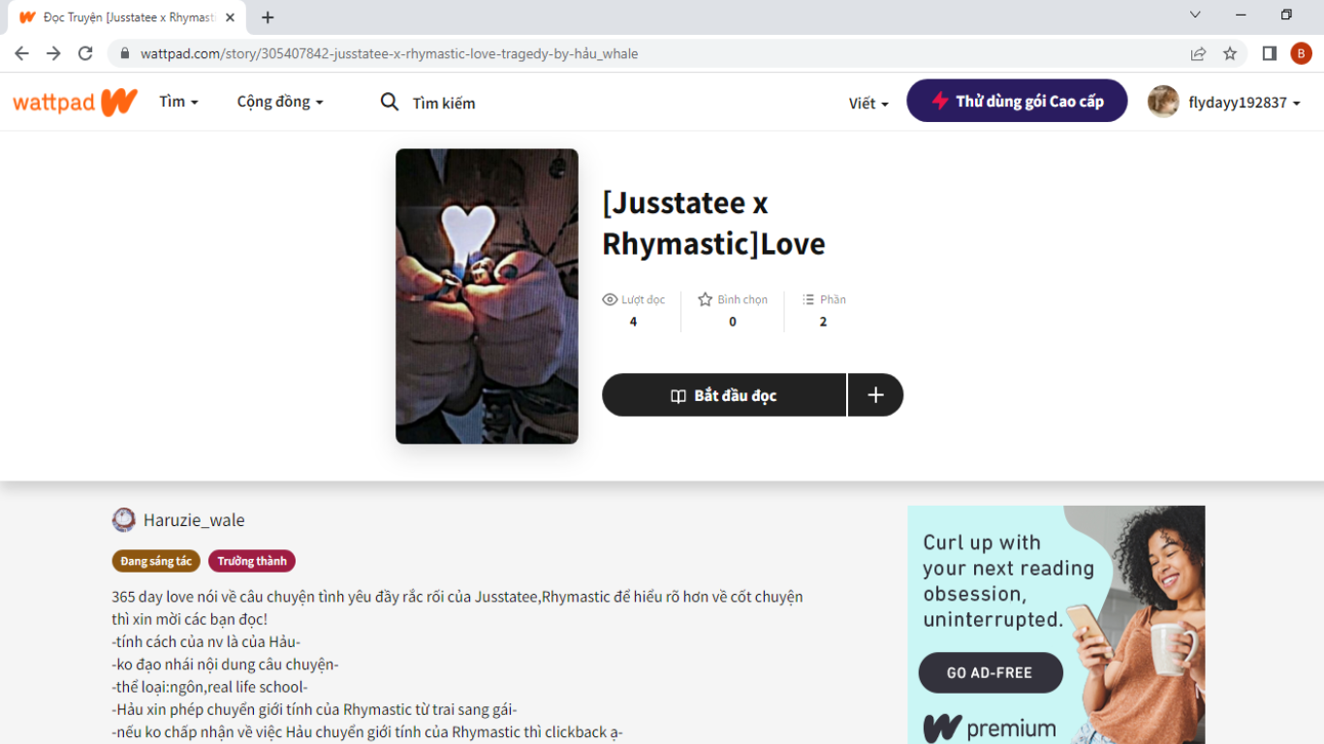Open author Haruzie_wale profile link
The height and width of the screenshot is (744, 1324).
[x=194, y=520]
